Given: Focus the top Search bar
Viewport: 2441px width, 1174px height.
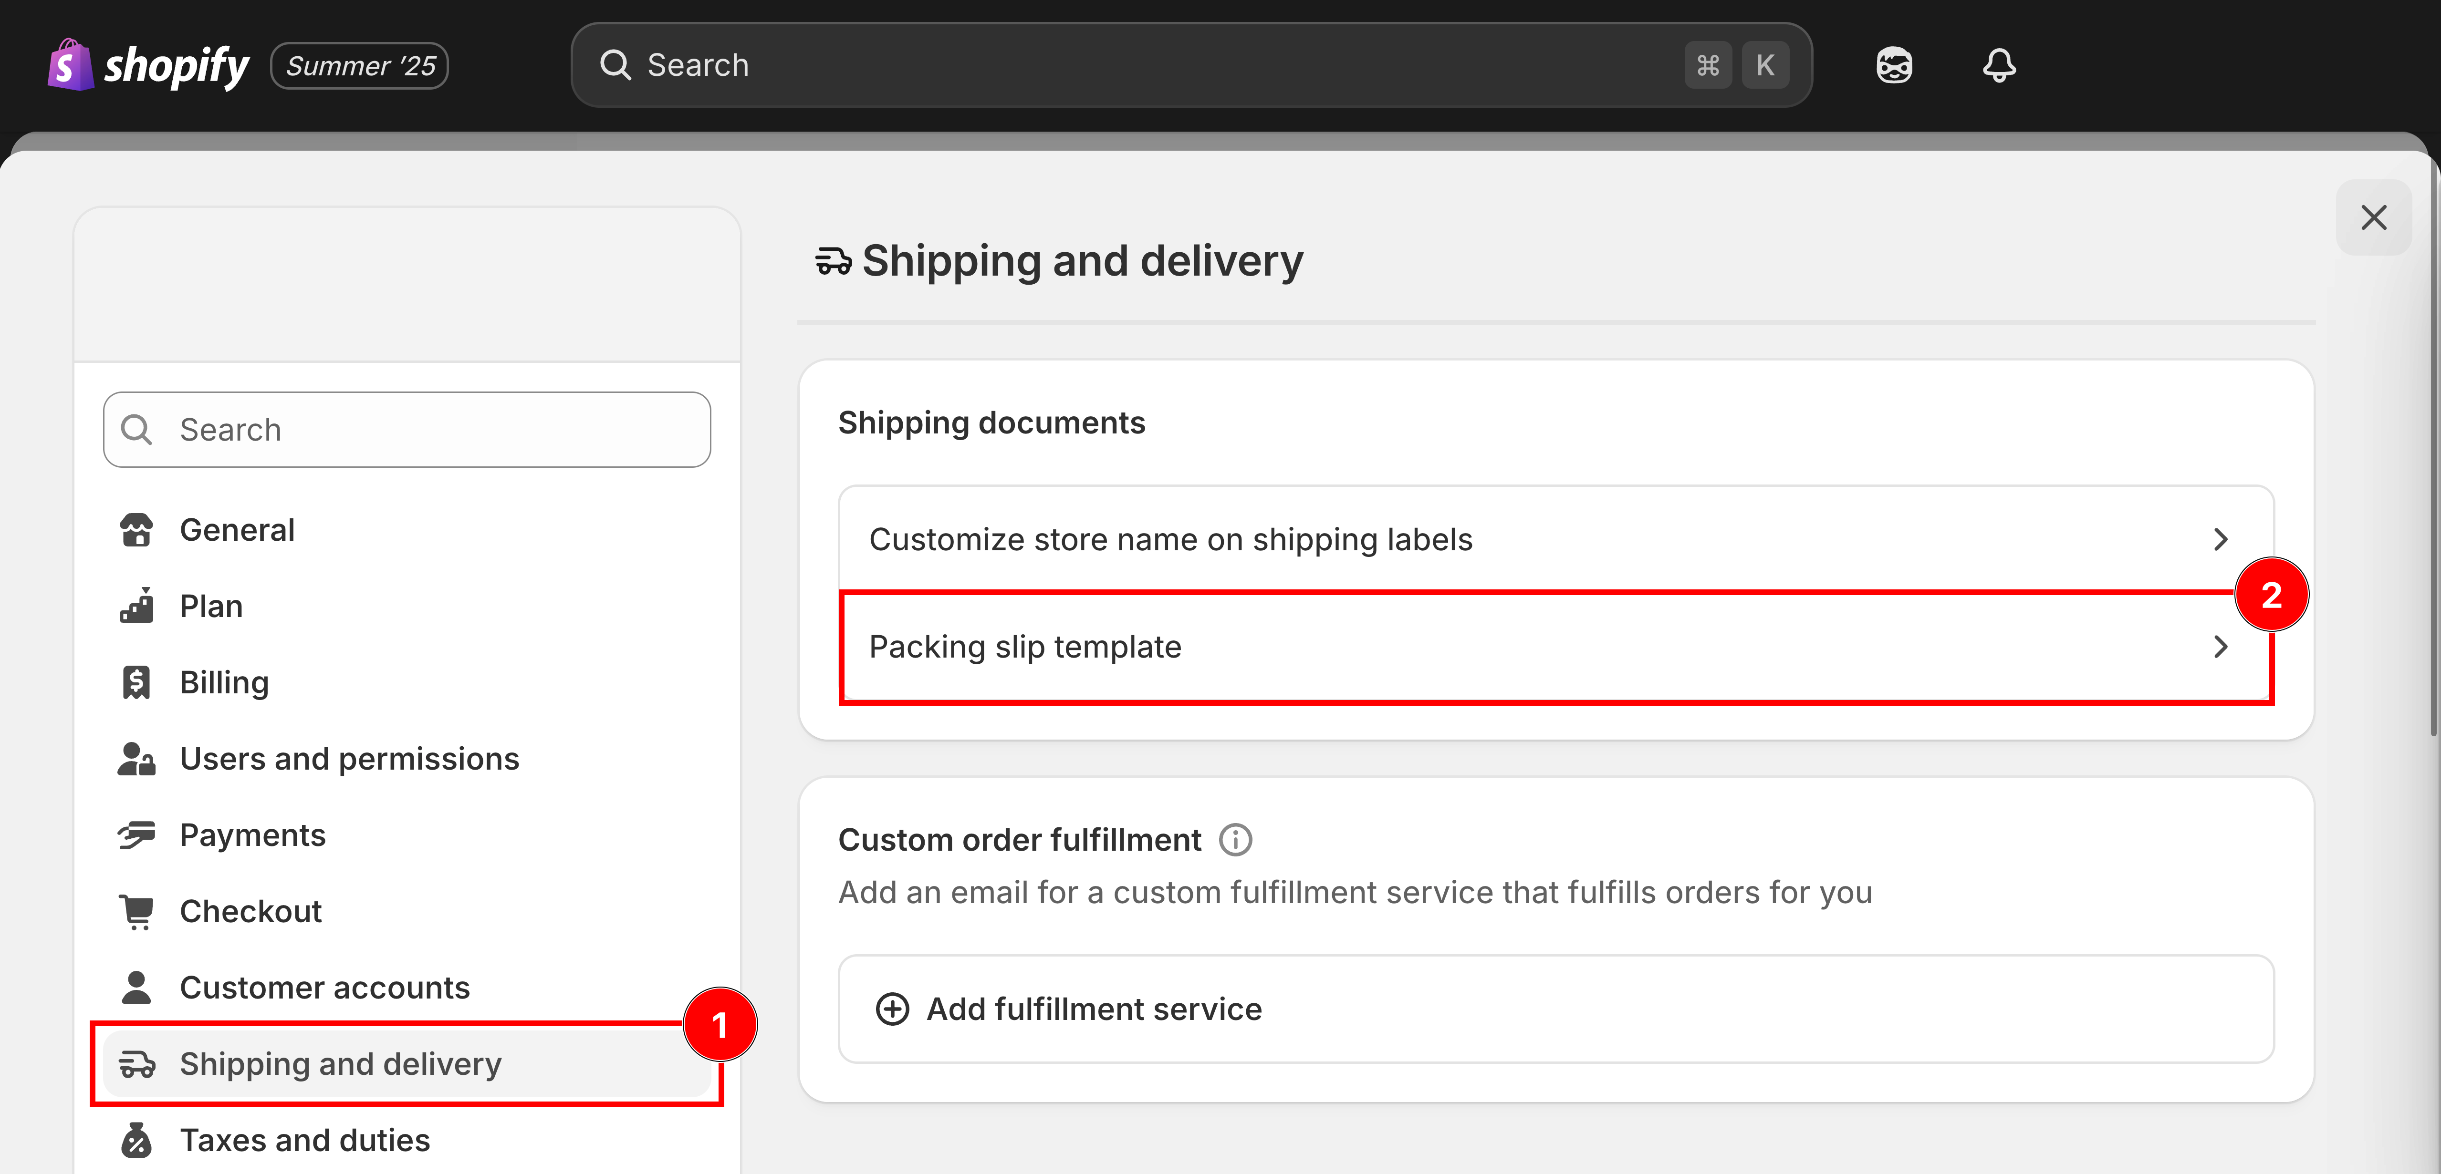Looking at the screenshot, I should pyautogui.click(x=1191, y=65).
